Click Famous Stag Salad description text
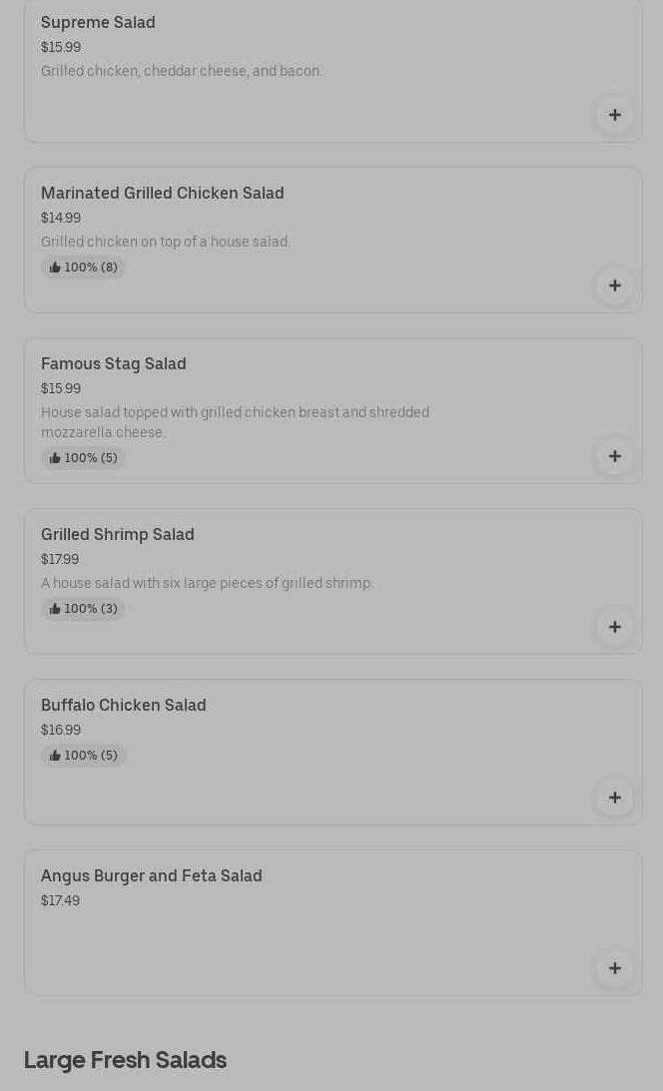This screenshot has width=663, height=1091. point(235,422)
